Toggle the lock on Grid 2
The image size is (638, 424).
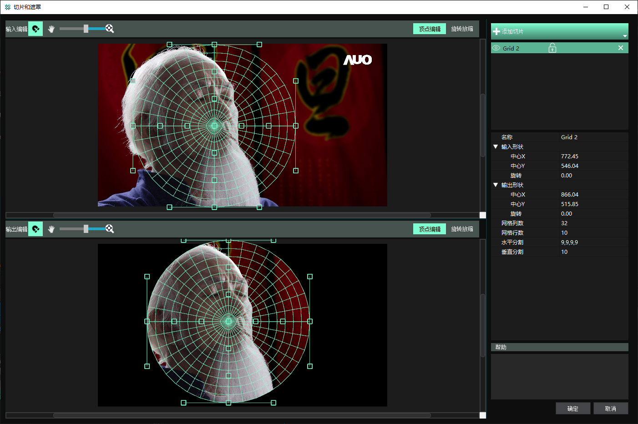point(552,48)
